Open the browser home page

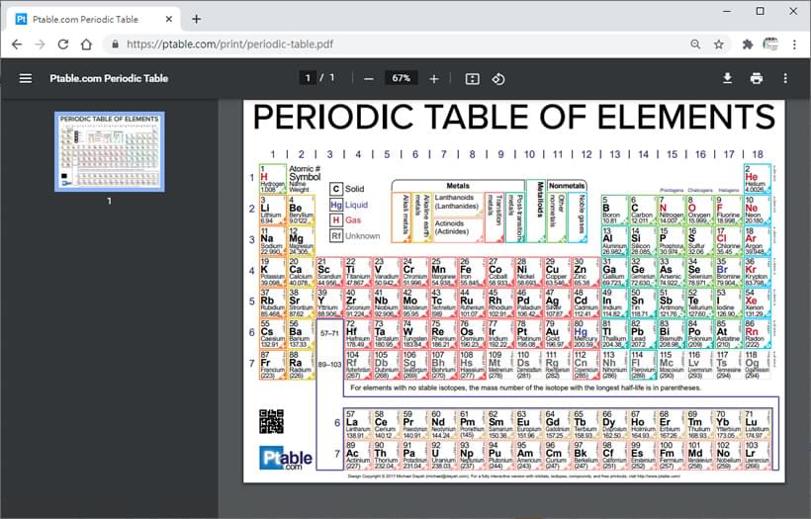(x=86, y=44)
